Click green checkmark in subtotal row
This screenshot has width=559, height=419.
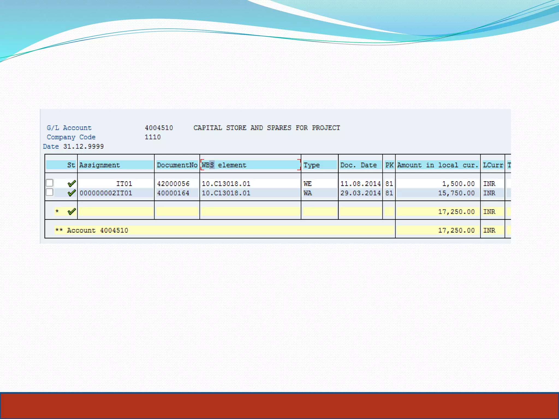click(72, 211)
